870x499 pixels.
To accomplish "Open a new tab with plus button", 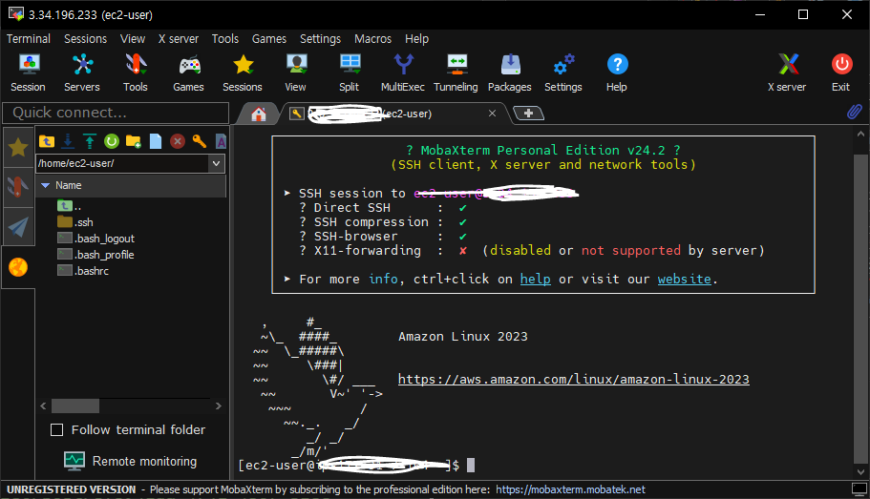I will click(528, 114).
